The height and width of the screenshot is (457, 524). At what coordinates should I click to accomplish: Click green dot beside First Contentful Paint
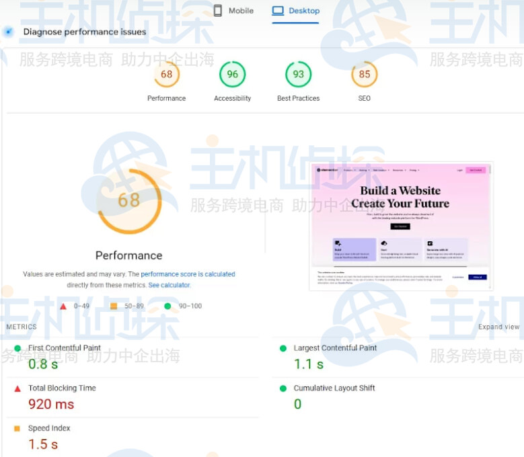tap(17, 348)
